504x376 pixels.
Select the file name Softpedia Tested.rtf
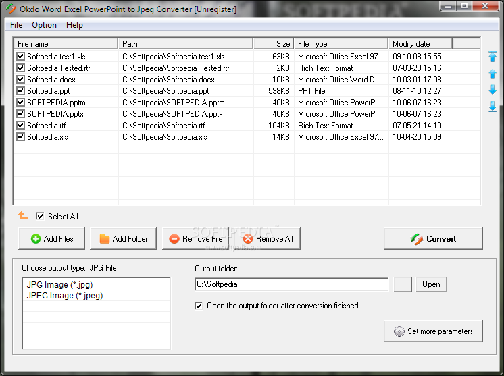click(x=59, y=68)
